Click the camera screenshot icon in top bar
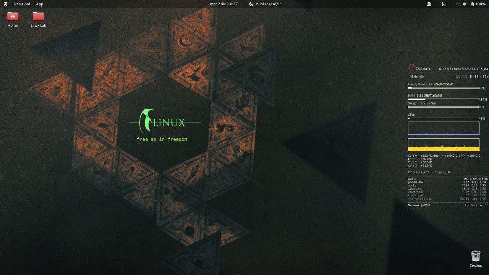 (x=429, y=4)
